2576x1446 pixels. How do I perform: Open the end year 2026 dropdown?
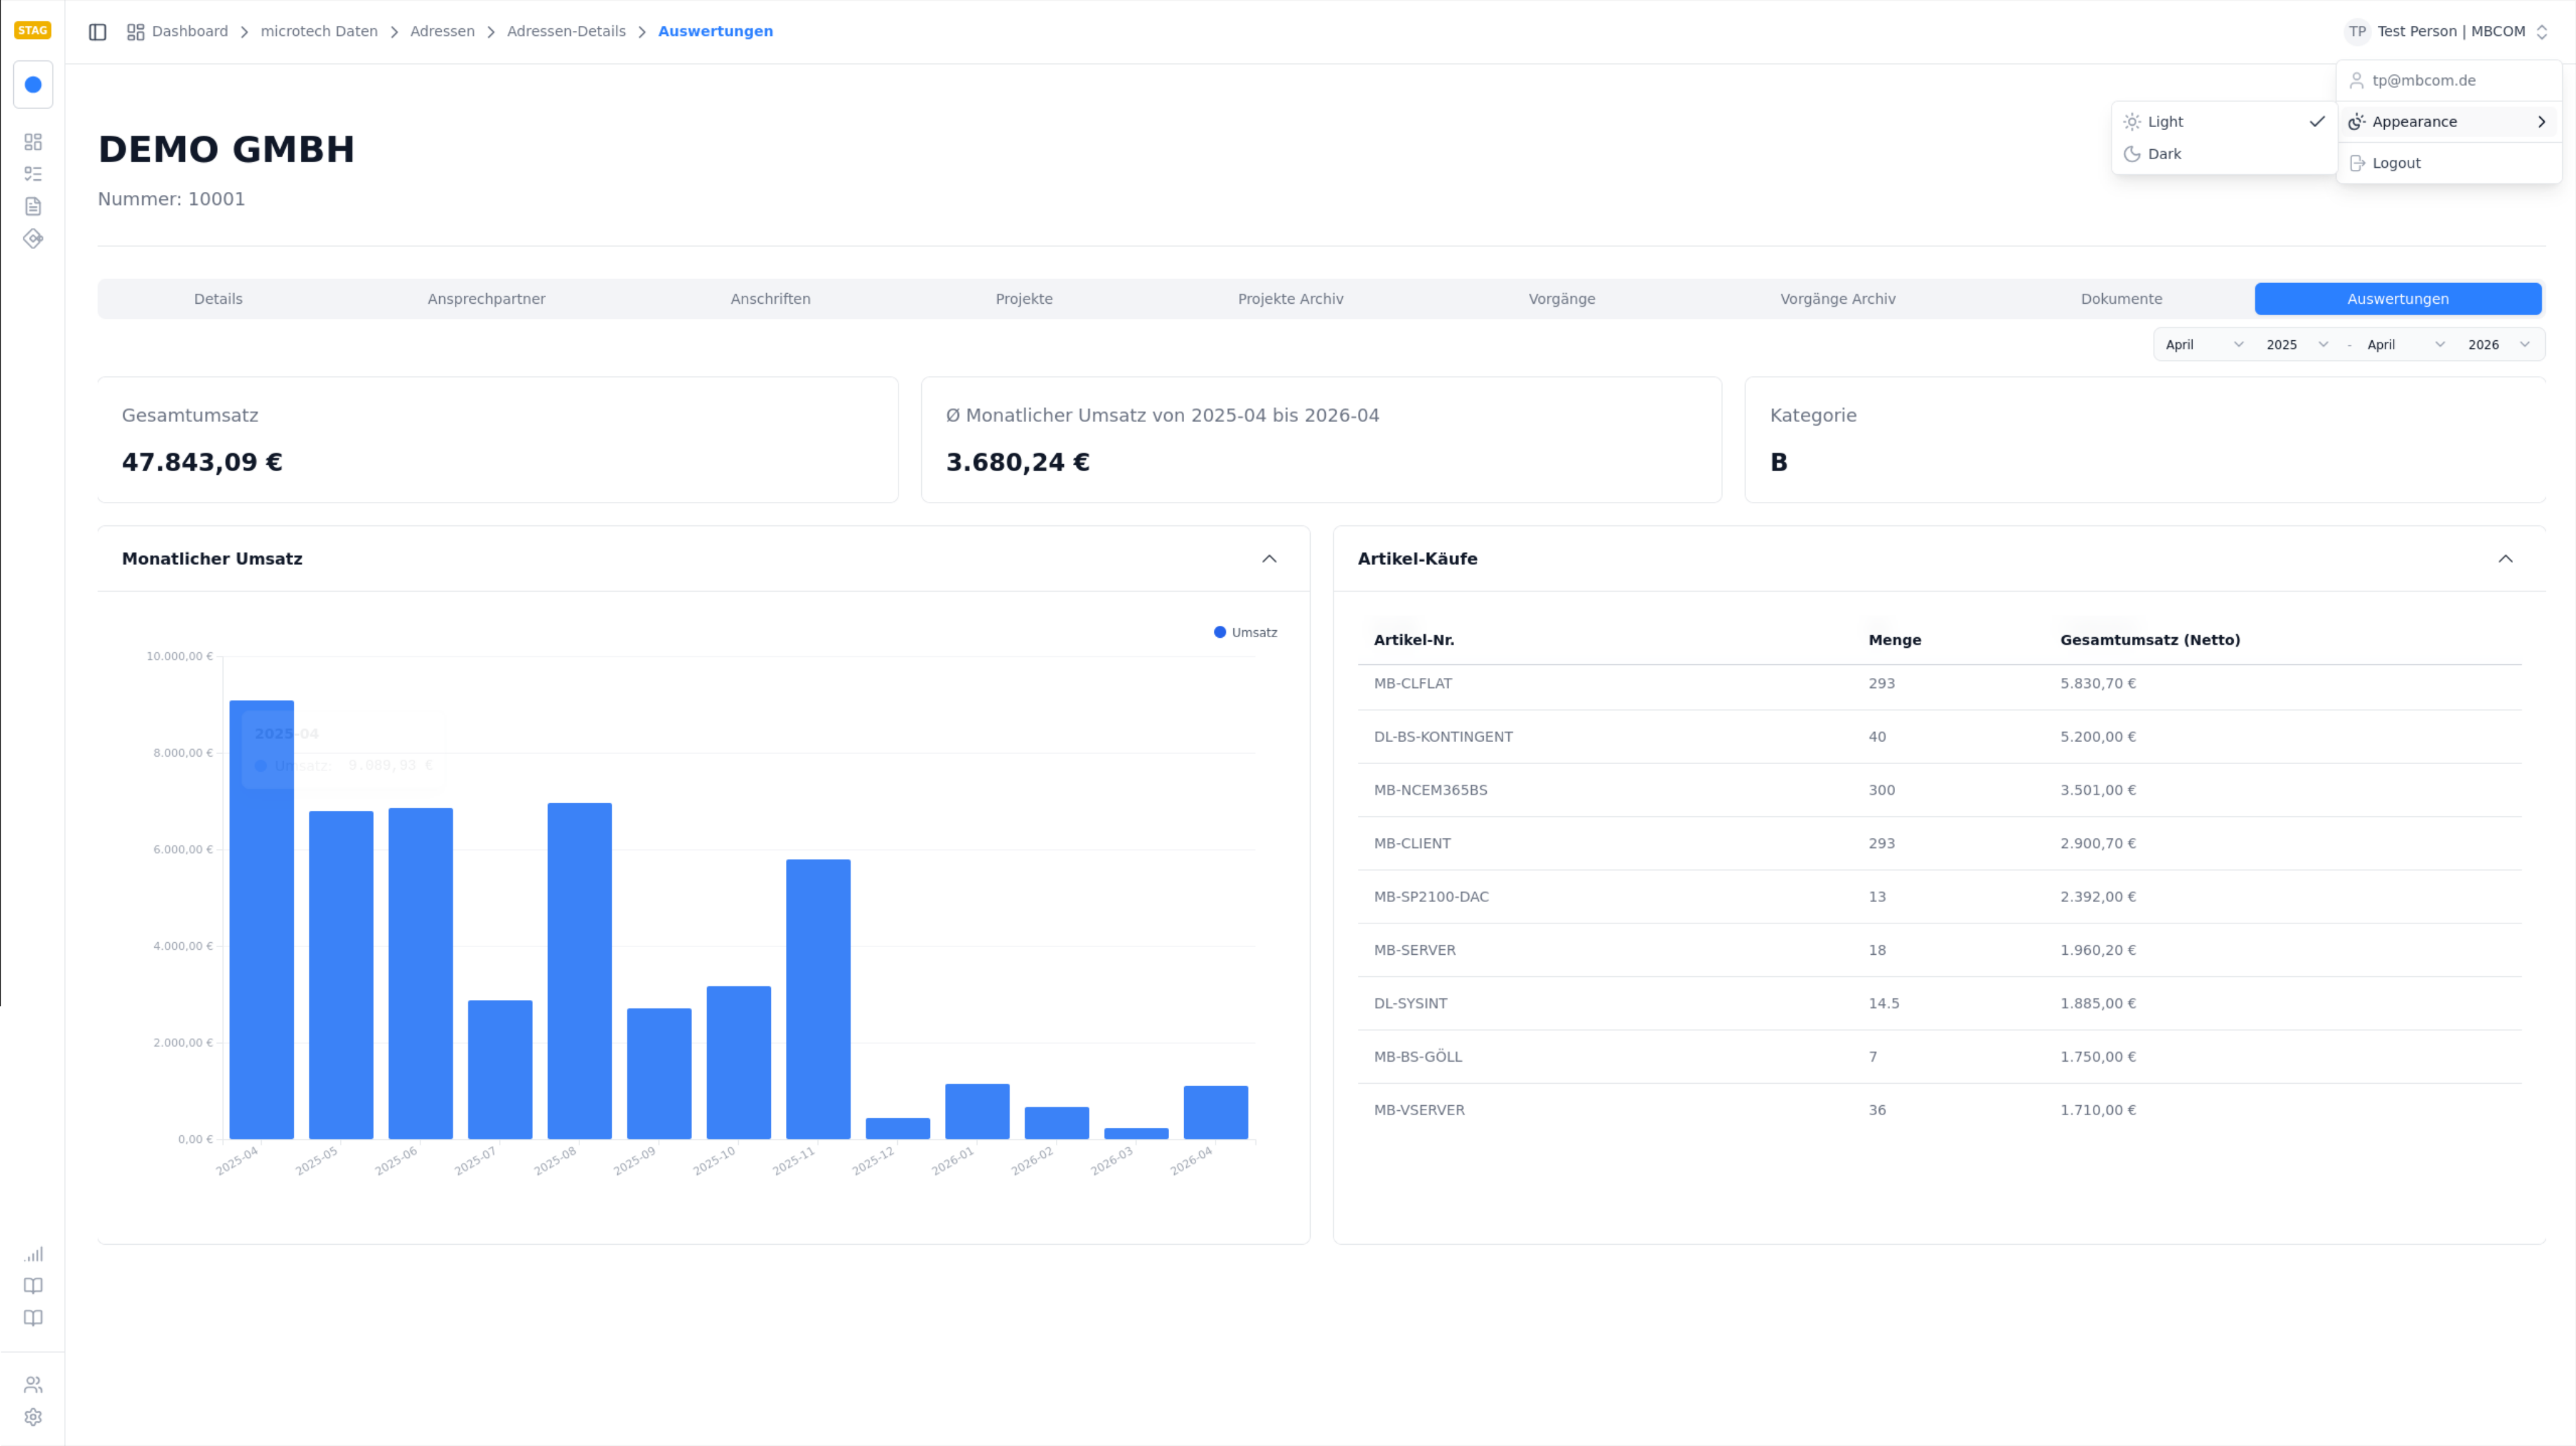tap(2498, 345)
